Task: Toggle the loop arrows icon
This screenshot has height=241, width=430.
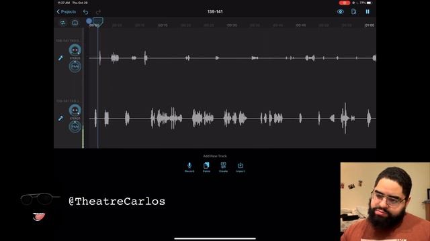Action: click(62, 23)
